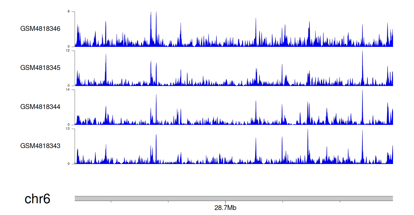Click the tallest peak in GSM4818344 track

coord(362,92)
